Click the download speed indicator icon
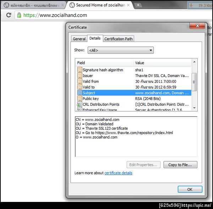Viewport: 213px width, 209px height. coord(191,5)
